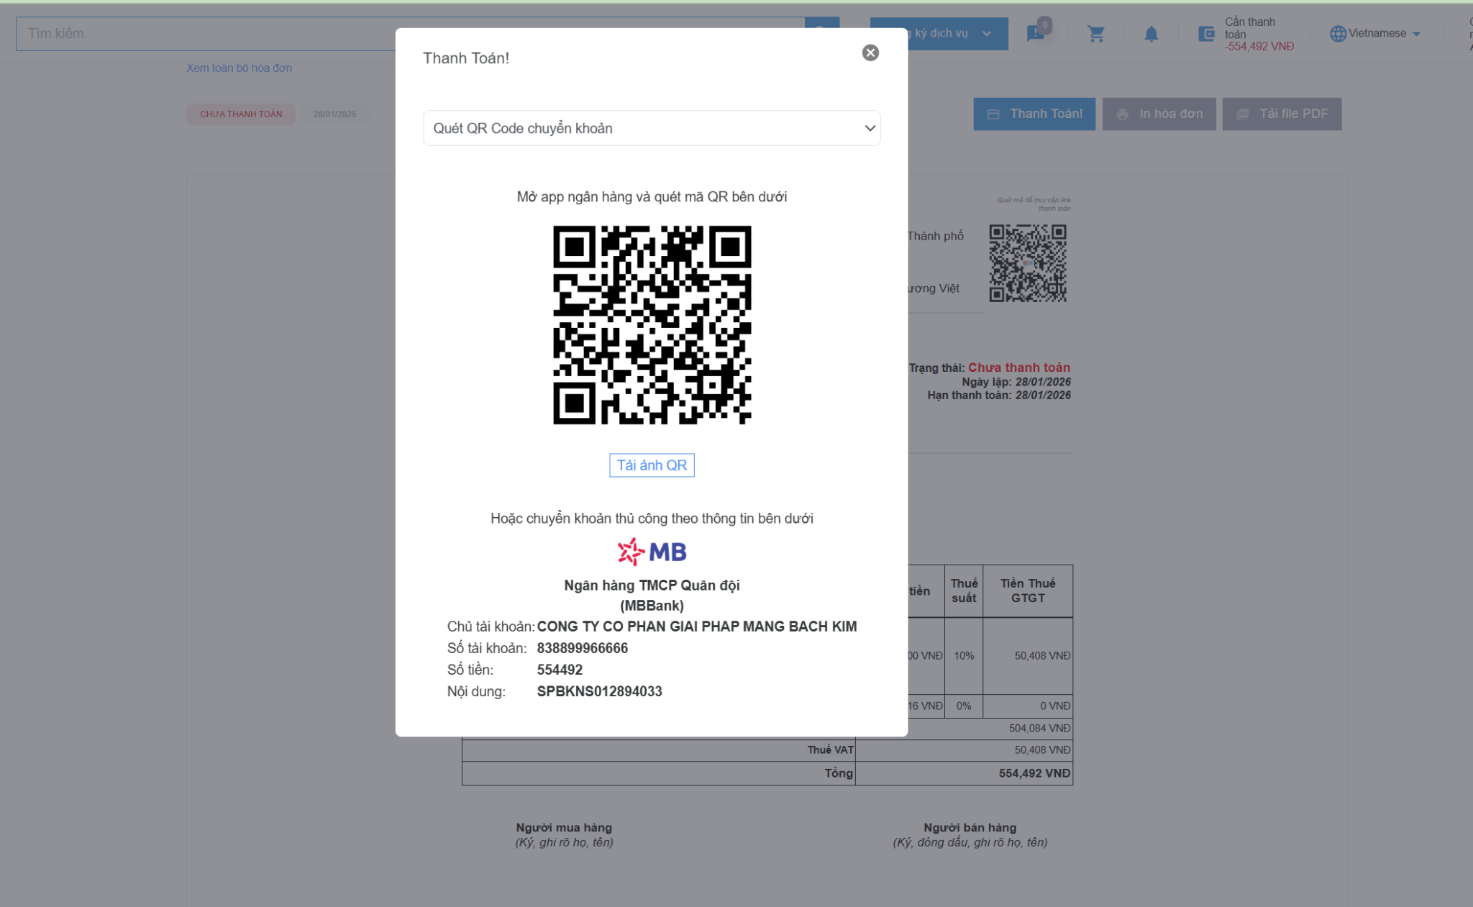Click the ticket message icon
Screen dimensions: 1473x907
pos(1036,33)
